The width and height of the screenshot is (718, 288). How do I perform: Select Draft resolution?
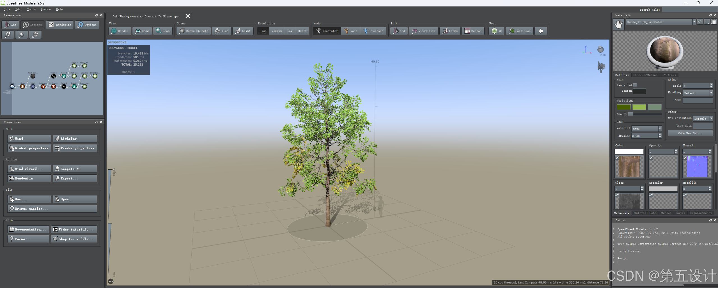point(302,31)
